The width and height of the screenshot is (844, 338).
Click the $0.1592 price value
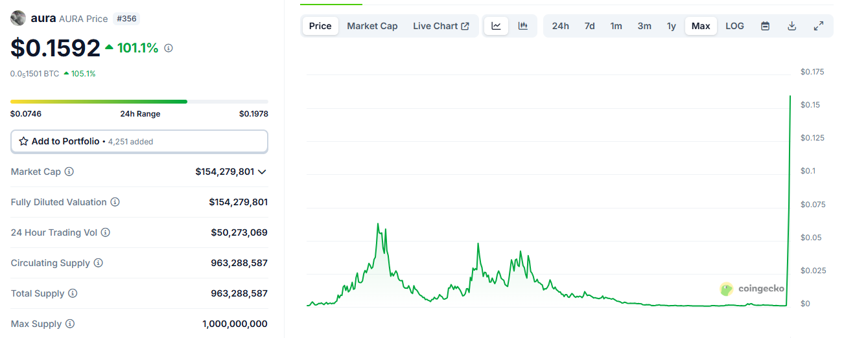[55, 48]
